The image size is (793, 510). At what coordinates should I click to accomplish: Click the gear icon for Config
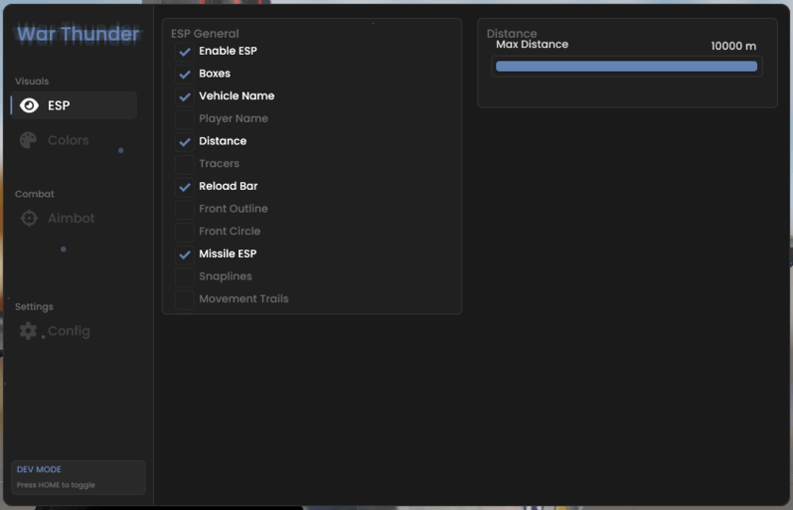28,331
